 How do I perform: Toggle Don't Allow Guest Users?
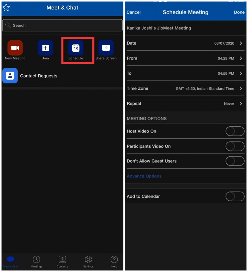click(x=235, y=161)
